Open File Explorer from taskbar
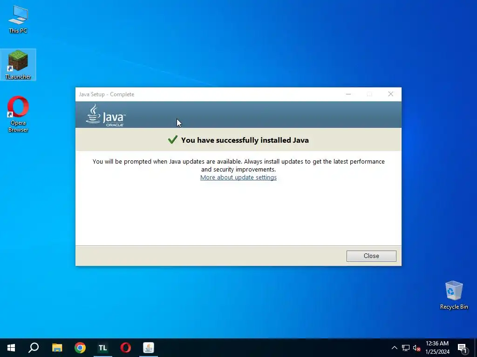Image resolution: width=477 pixels, height=357 pixels. tap(57, 348)
